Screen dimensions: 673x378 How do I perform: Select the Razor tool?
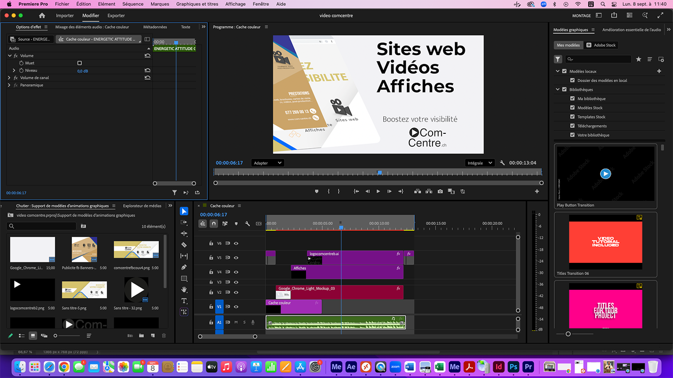[x=184, y=245]
